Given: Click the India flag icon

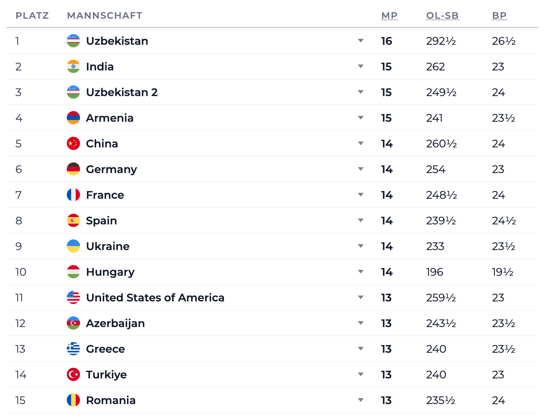Looking at the screenshot, I should tap(73, 66).
